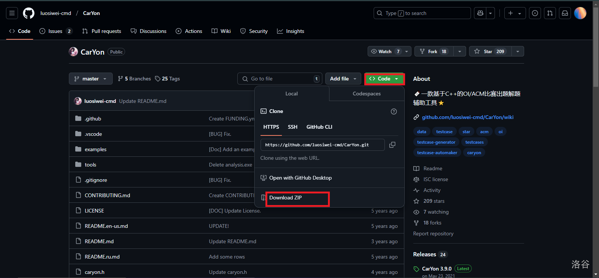Open the notifications inbox icon

tap(565, 13)
